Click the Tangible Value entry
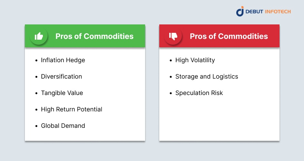 62,93
